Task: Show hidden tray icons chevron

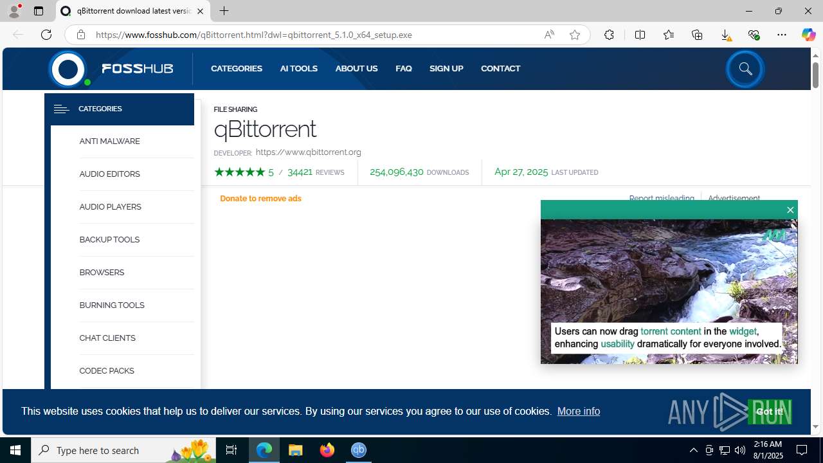Action: (x=693, y=450)
